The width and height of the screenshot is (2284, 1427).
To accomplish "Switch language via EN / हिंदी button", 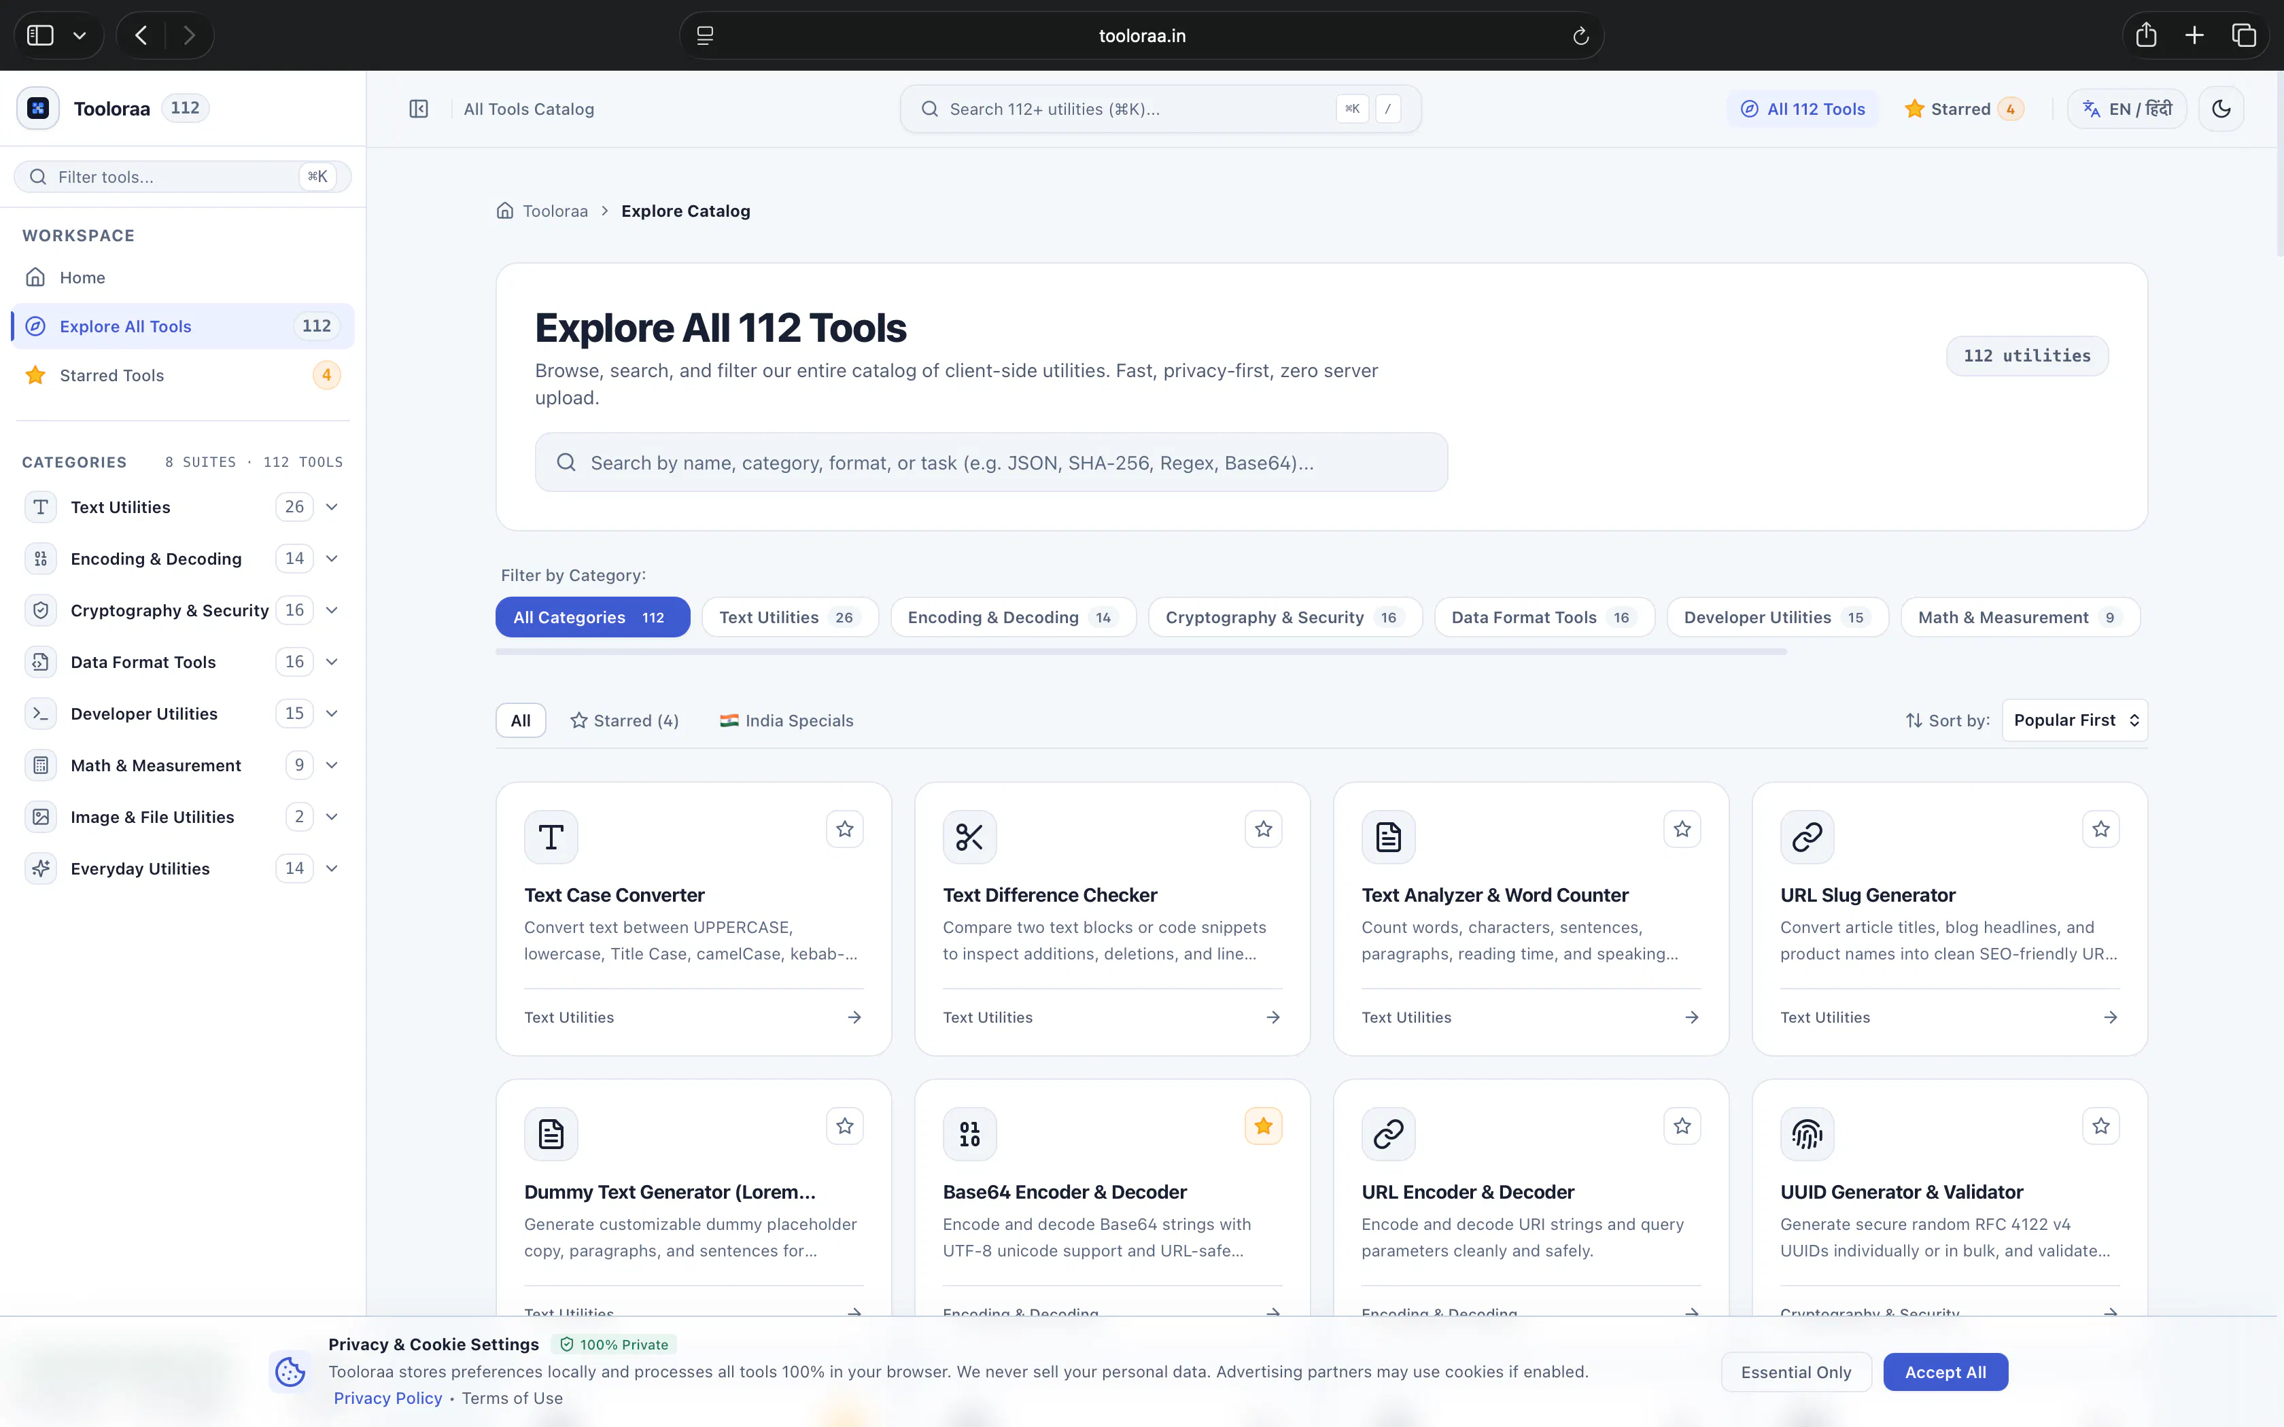I will click(2126, 109).
